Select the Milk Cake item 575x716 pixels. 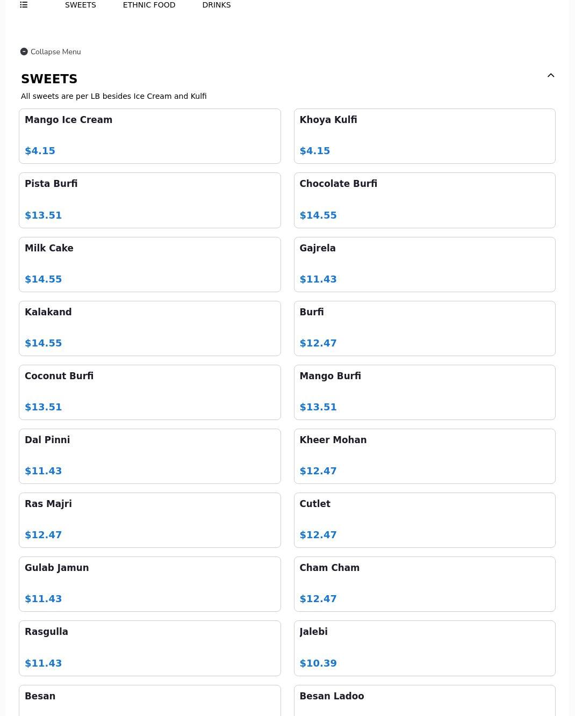[x=150, y=264]
